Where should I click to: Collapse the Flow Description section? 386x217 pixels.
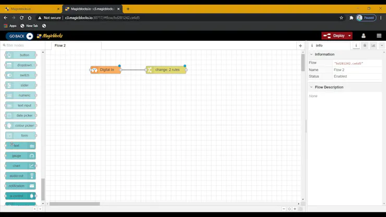point(311,87)
